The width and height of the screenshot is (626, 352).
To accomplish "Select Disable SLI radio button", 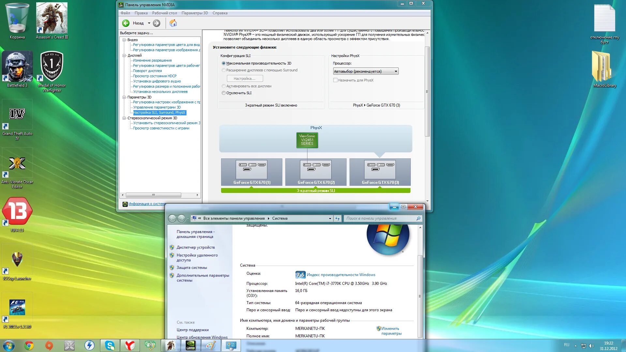I will click(x=224, y=93).
